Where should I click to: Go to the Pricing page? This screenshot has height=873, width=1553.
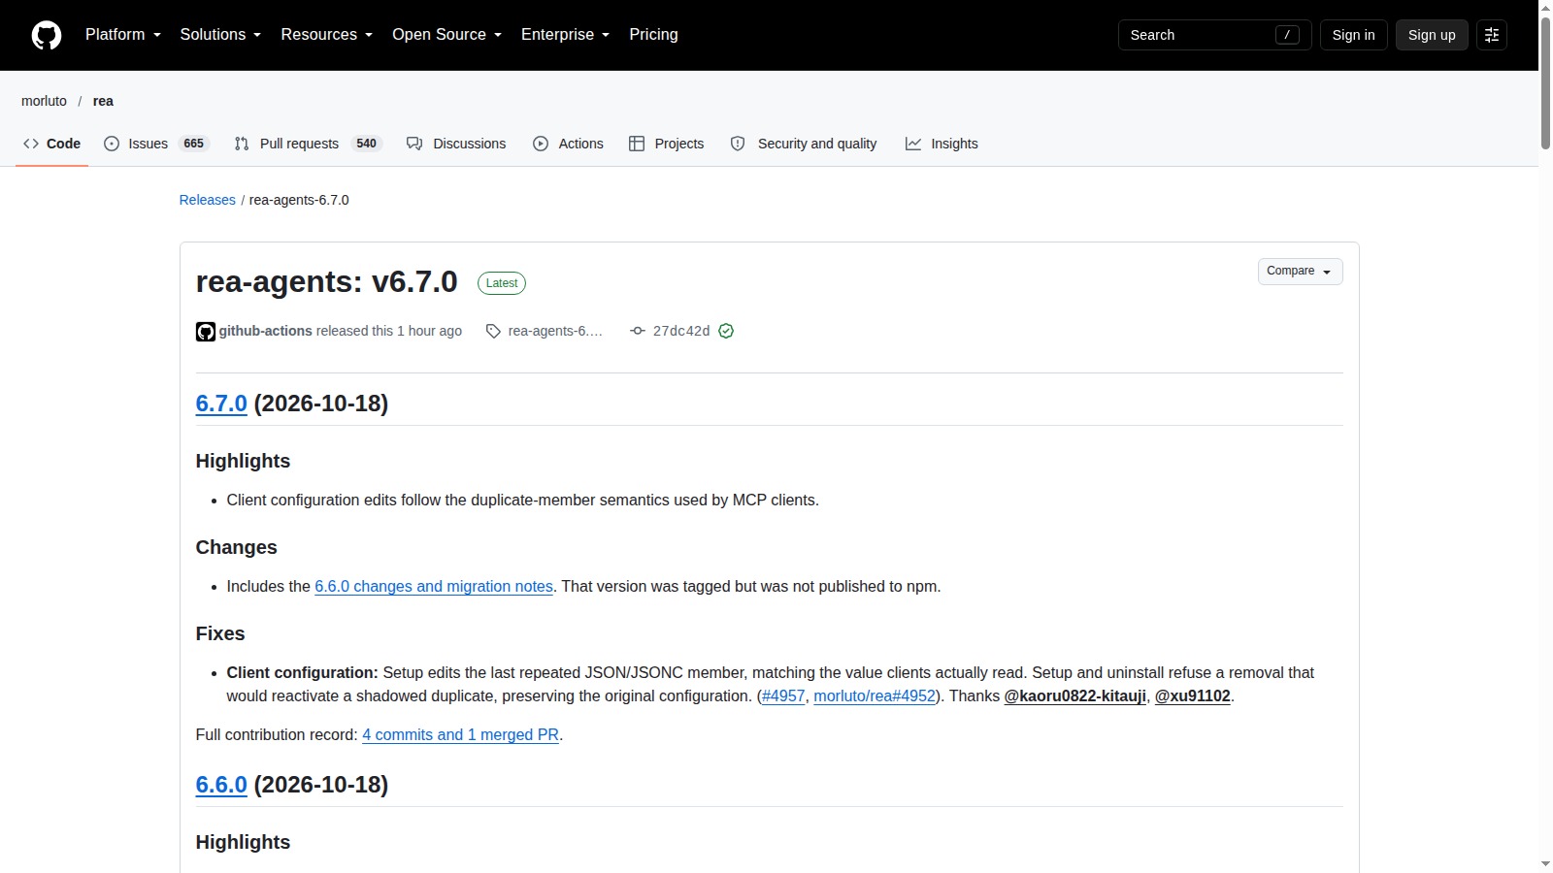click(653, 35)
